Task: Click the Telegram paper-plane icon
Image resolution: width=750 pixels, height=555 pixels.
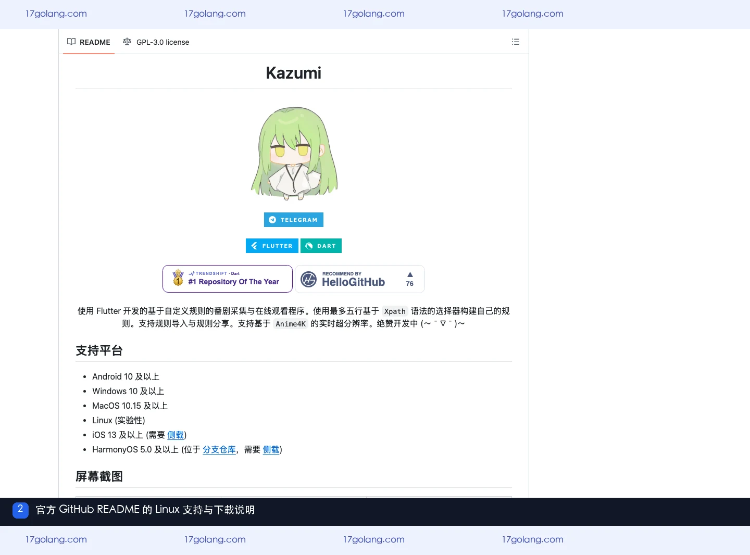Action: coord(272,220)
